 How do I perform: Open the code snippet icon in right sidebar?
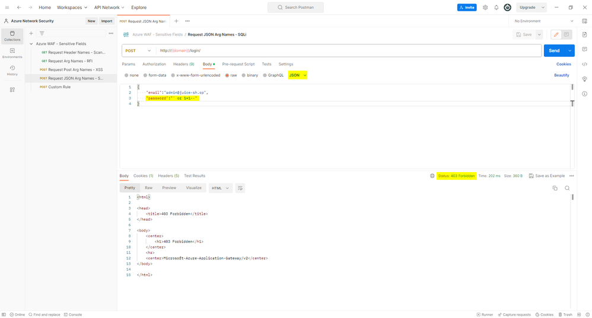(584, 64)
